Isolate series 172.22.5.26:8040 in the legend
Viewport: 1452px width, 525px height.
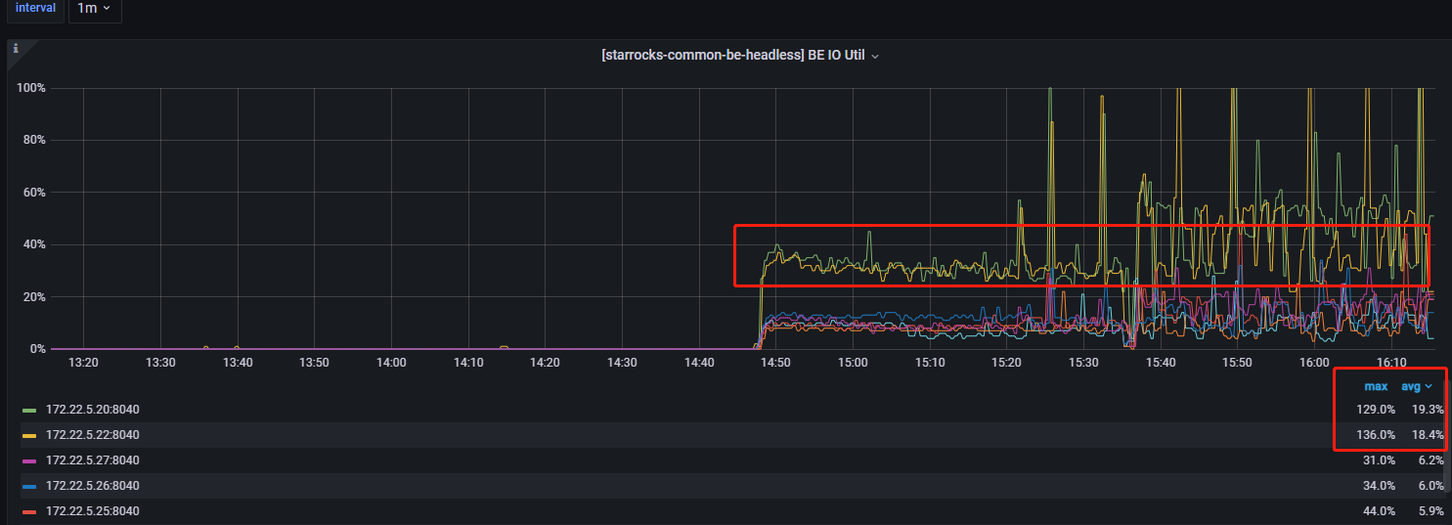tap(93, 485)
